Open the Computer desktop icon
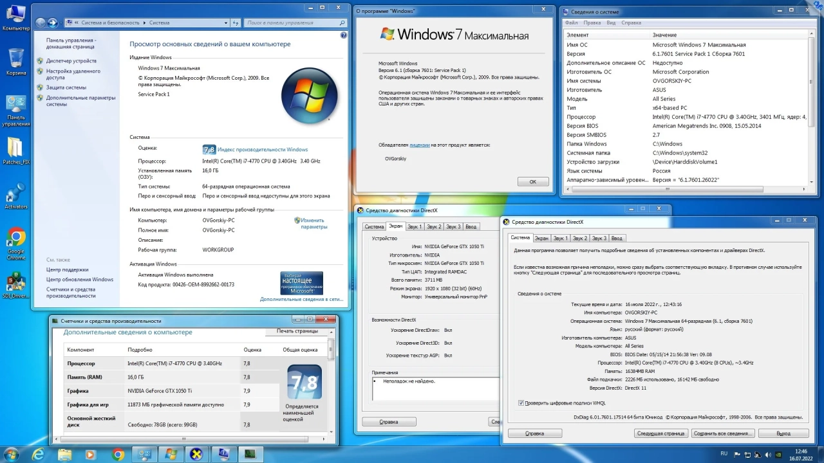 [16, 17]
